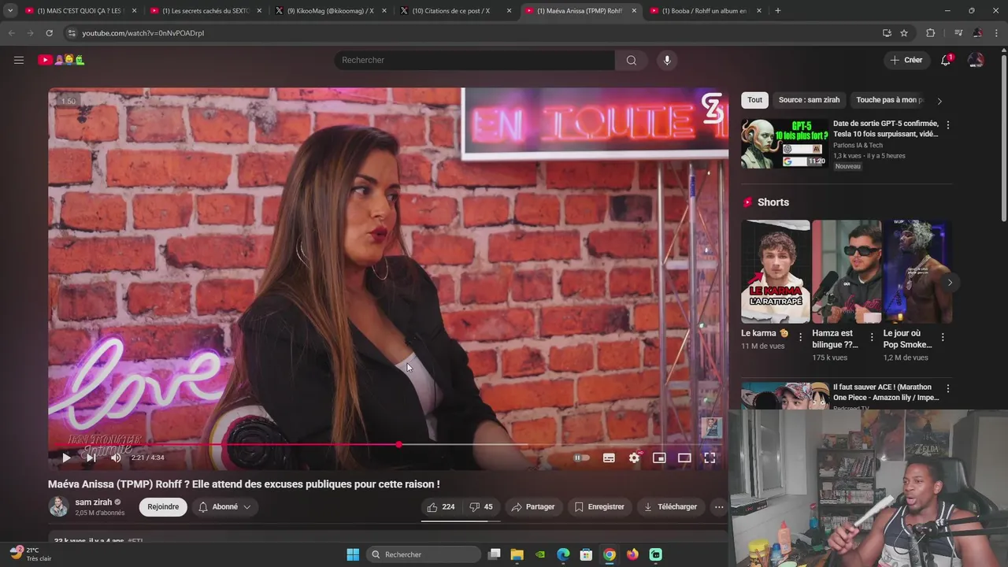
Task: Open options for Hamza est bilingue short
Action: tap(872, 337)
